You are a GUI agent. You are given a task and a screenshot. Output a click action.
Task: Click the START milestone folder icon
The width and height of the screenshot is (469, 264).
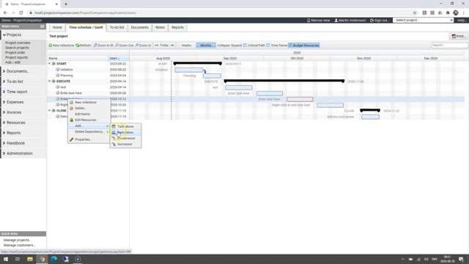(53, 64)
